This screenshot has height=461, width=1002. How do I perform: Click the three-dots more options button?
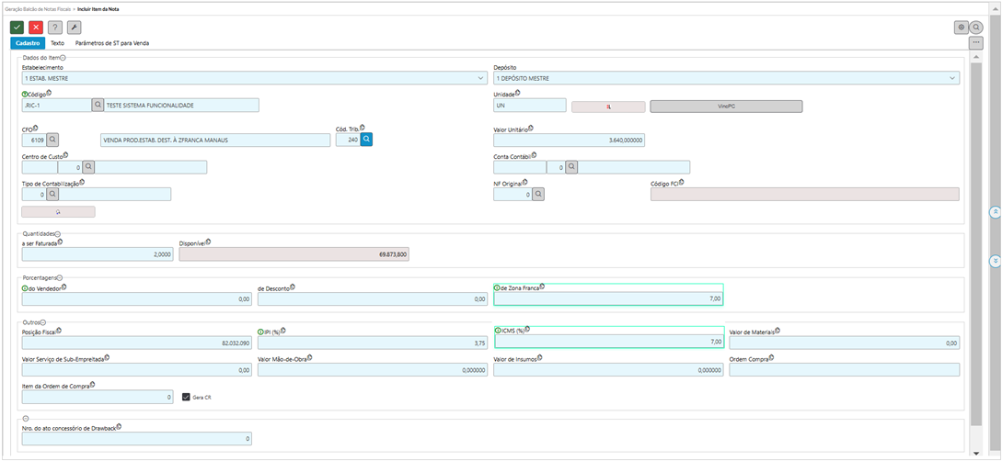976,43
